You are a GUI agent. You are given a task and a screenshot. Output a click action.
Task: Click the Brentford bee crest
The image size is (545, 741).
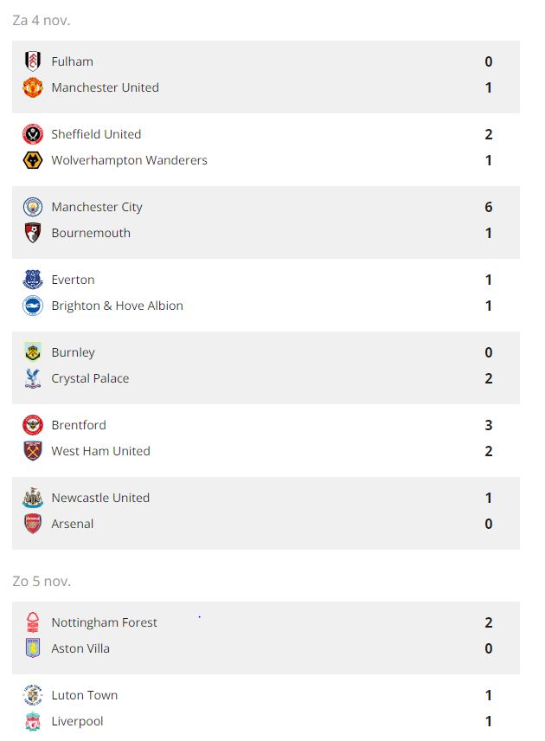tap(33, 425)
